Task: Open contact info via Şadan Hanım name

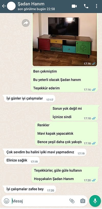Action: pos(31,4)
